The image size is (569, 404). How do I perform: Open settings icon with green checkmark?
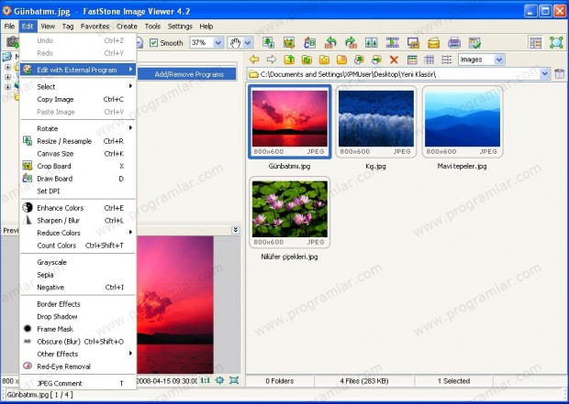point(474,42)
